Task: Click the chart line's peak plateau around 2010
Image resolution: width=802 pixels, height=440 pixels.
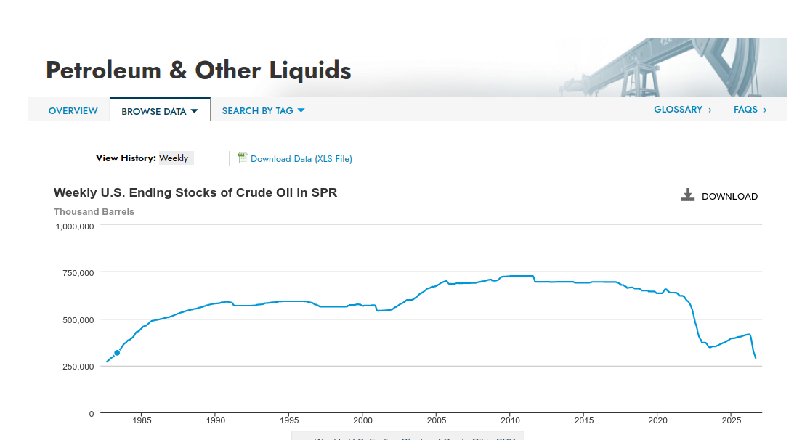Action: click(x=517, y=276)
